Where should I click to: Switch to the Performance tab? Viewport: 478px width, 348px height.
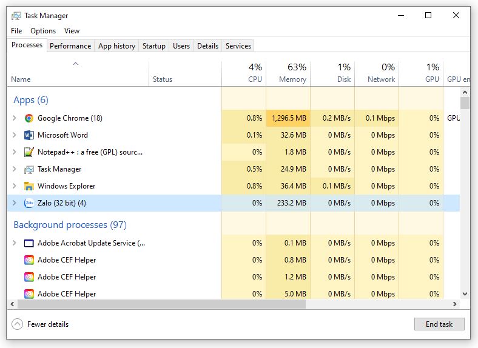tap(70, 46)
